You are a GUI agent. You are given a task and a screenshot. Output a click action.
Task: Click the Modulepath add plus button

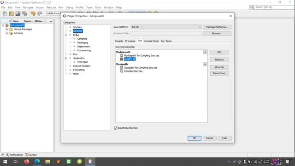(x=205, y=52)
